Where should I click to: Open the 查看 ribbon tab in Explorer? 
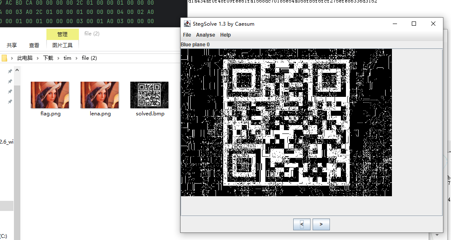click(34, 45)
